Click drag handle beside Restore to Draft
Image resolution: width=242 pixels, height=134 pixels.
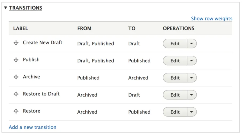[x=16, y=94]
